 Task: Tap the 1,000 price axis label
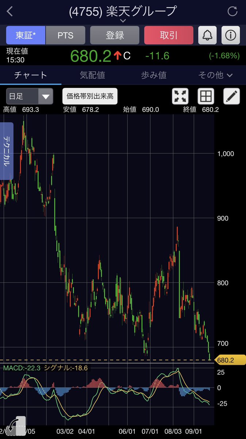pos(225,154)
